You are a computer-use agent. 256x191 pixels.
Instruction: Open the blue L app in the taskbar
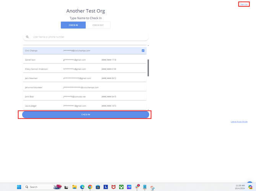coord(106,187)
